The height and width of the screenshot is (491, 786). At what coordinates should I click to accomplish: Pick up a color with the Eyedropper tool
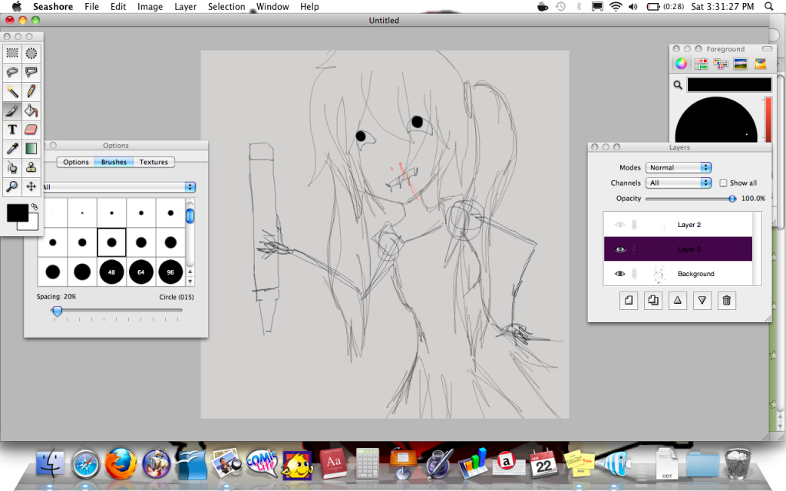click(x=12, y=149)
